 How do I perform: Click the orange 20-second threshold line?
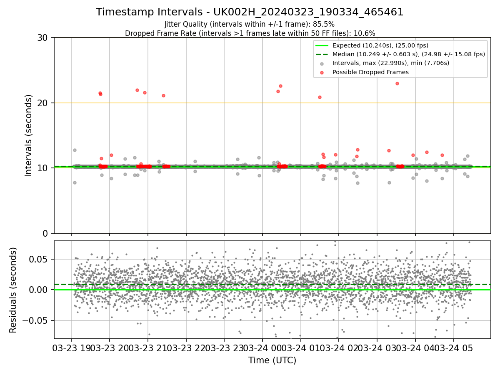tap(272, 103)
